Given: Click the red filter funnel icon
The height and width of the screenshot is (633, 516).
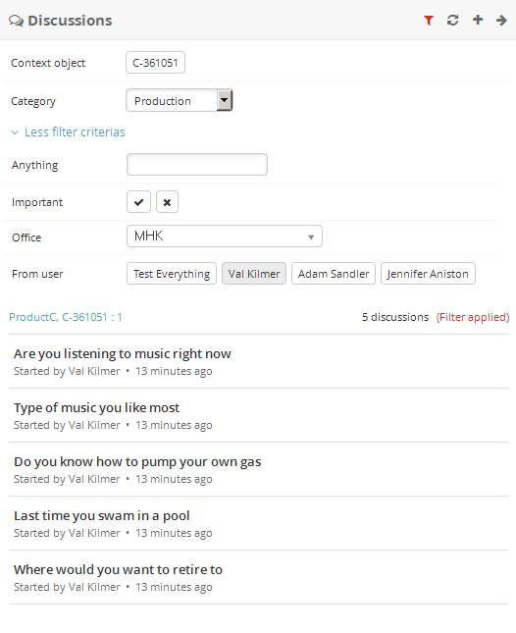Looking at the screenshot, I should [x=429, y=21].
